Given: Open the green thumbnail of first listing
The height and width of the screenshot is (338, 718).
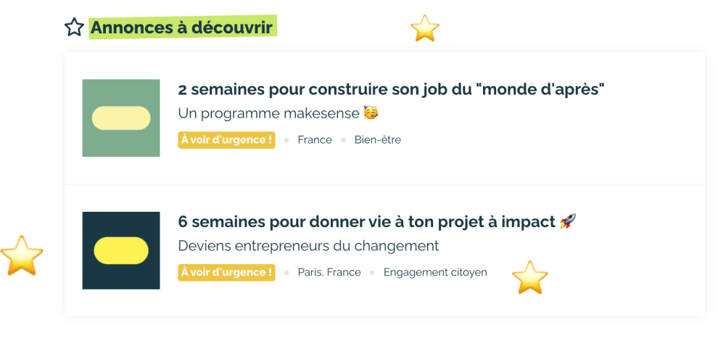Looking at the screenshot, I should [121, 118].
